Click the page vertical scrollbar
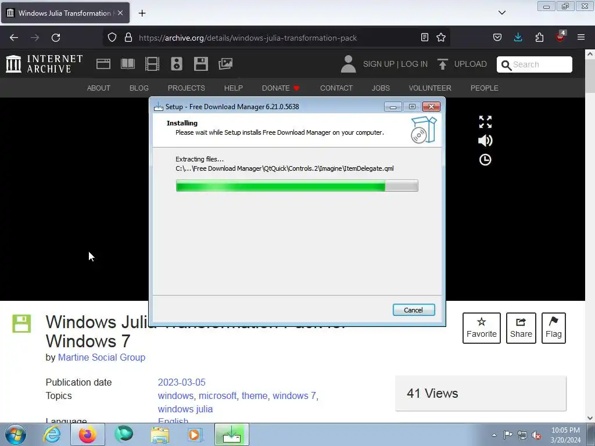The width and height of the screenshot is (595, 446). coord(590,235)
